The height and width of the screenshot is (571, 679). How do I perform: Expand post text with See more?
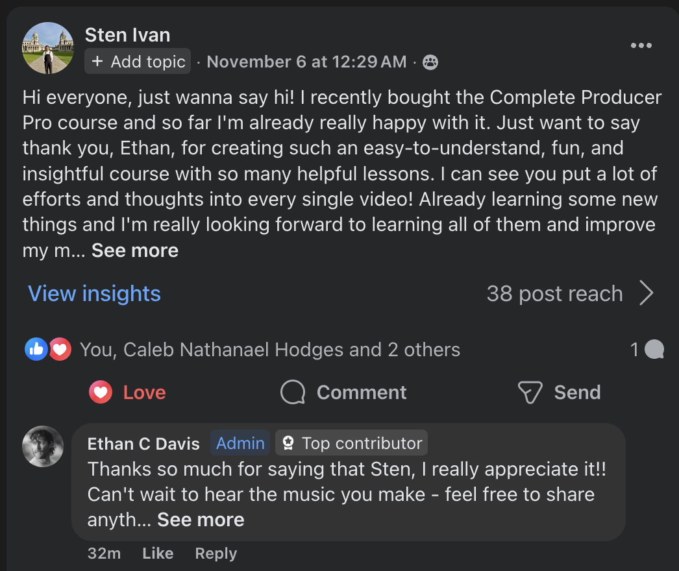(x=135, y=250)
